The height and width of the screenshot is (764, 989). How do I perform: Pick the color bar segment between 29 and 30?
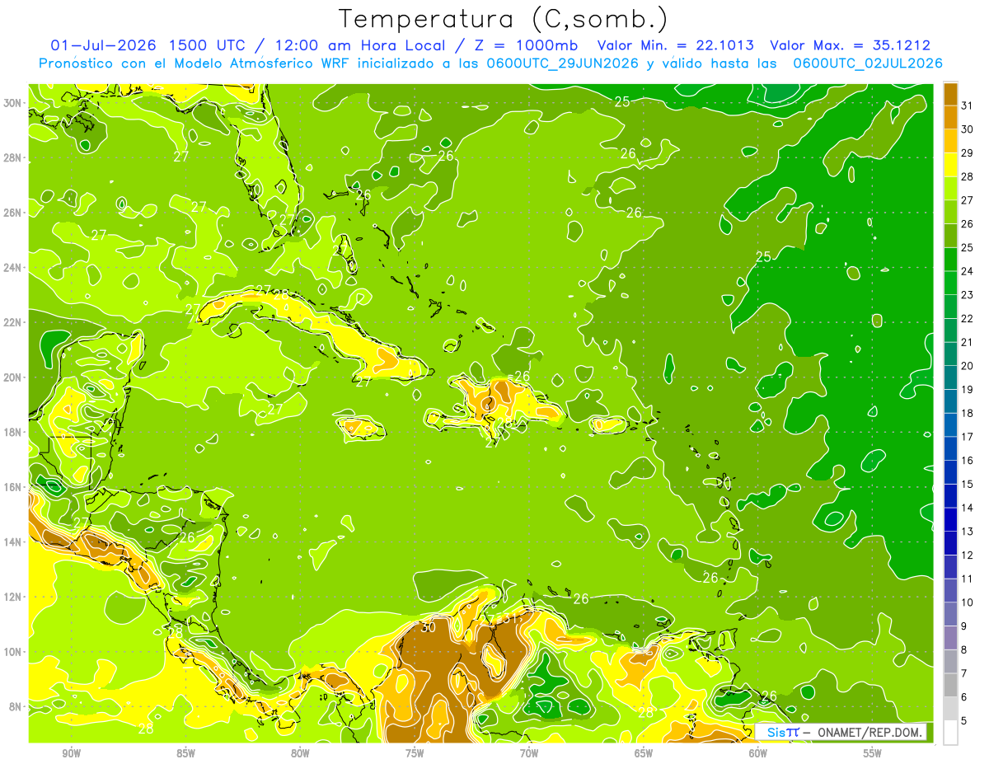tap(950, 141)
